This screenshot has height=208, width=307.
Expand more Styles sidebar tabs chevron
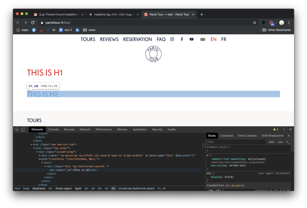point(288,136)
